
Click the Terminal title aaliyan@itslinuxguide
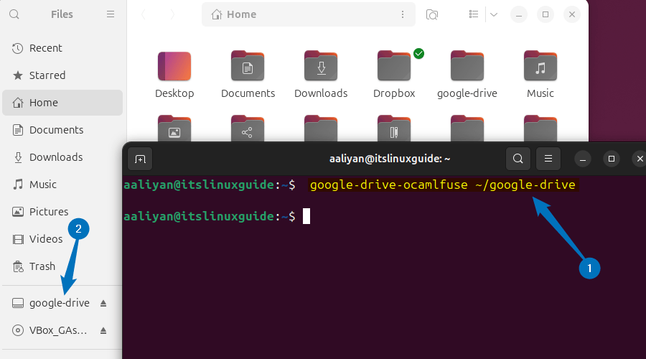click(x=389, y=159)
